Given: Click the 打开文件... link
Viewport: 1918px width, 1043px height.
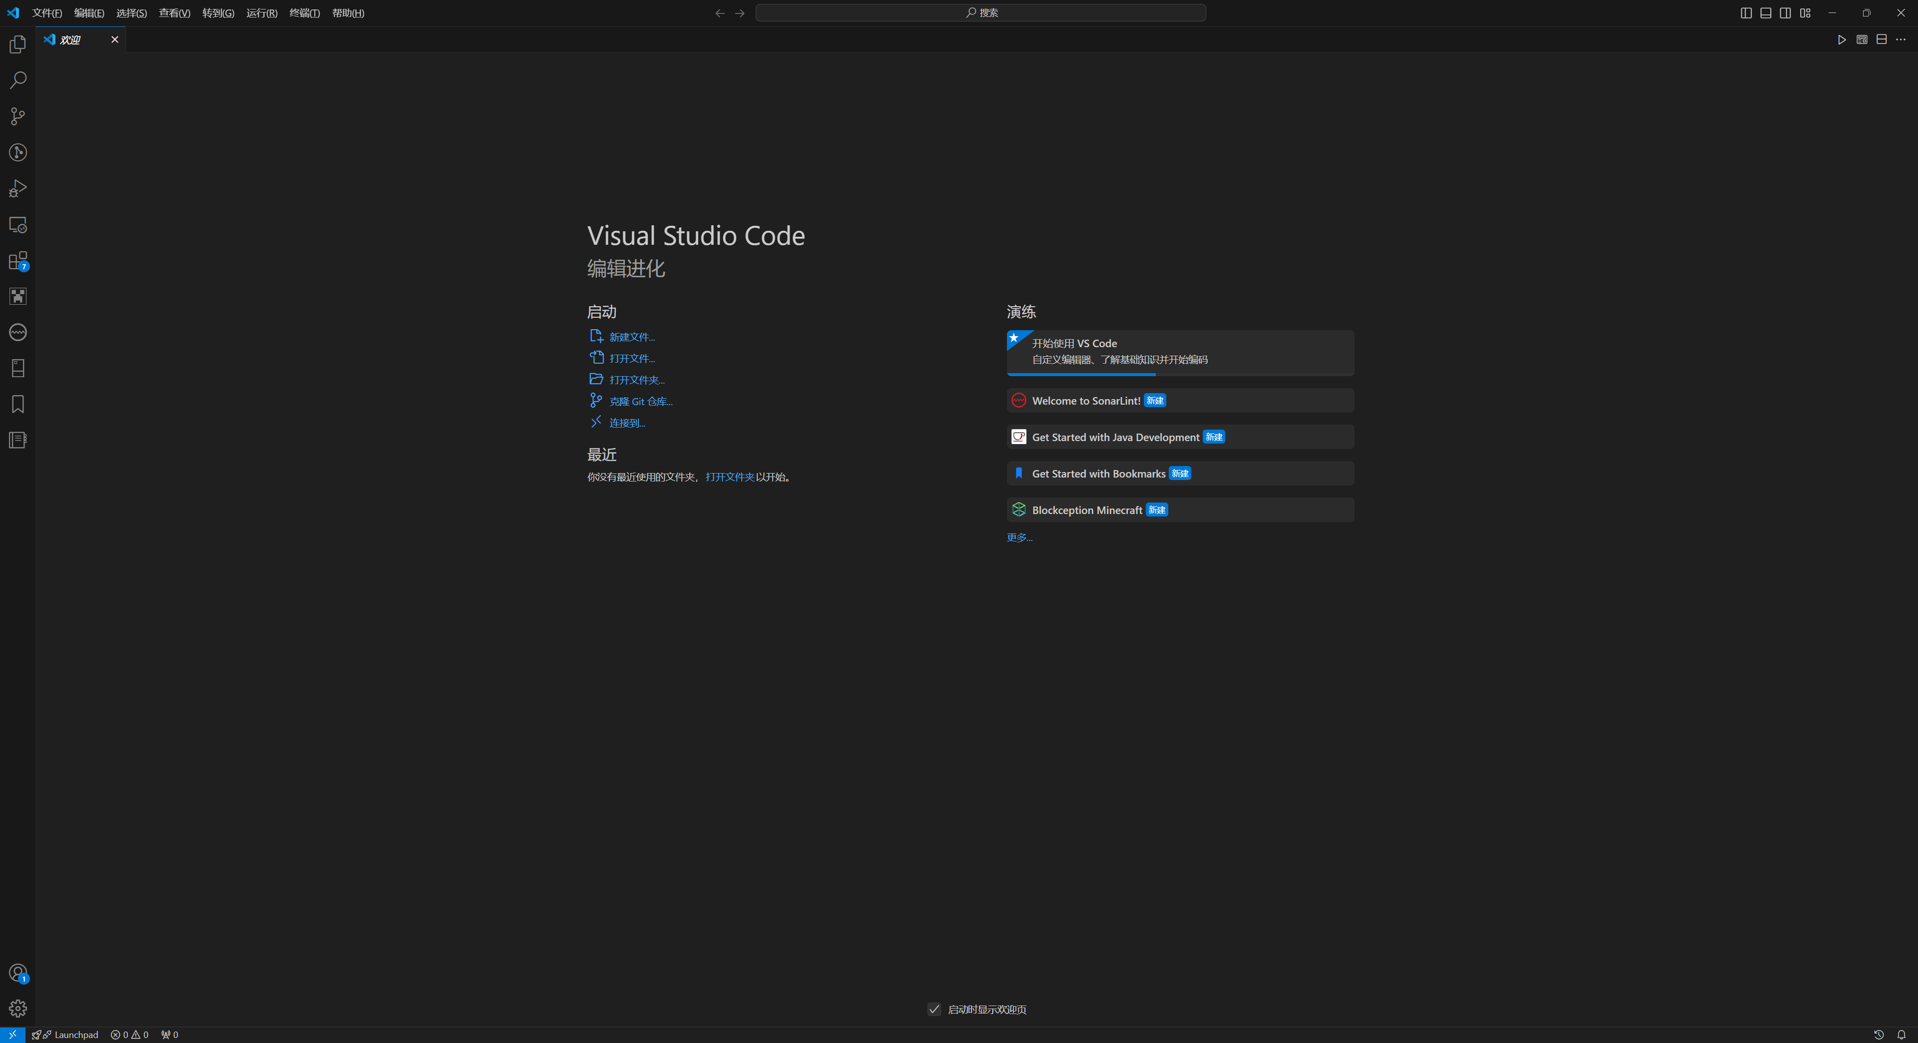Looking at the screenshot, I should [632, 359].
